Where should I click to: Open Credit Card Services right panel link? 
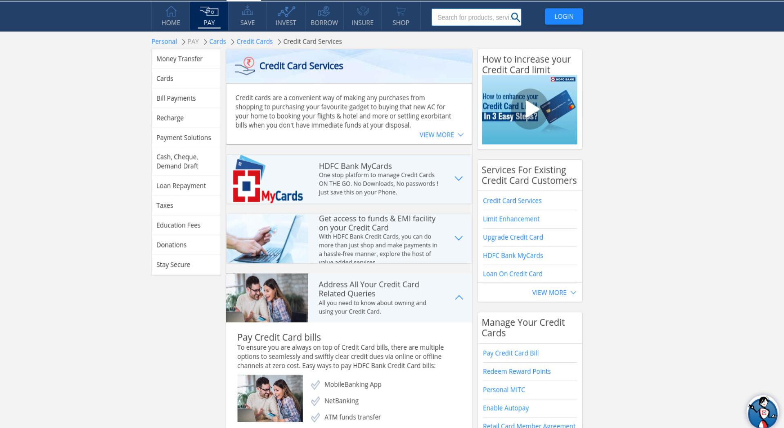coord(512,201)
